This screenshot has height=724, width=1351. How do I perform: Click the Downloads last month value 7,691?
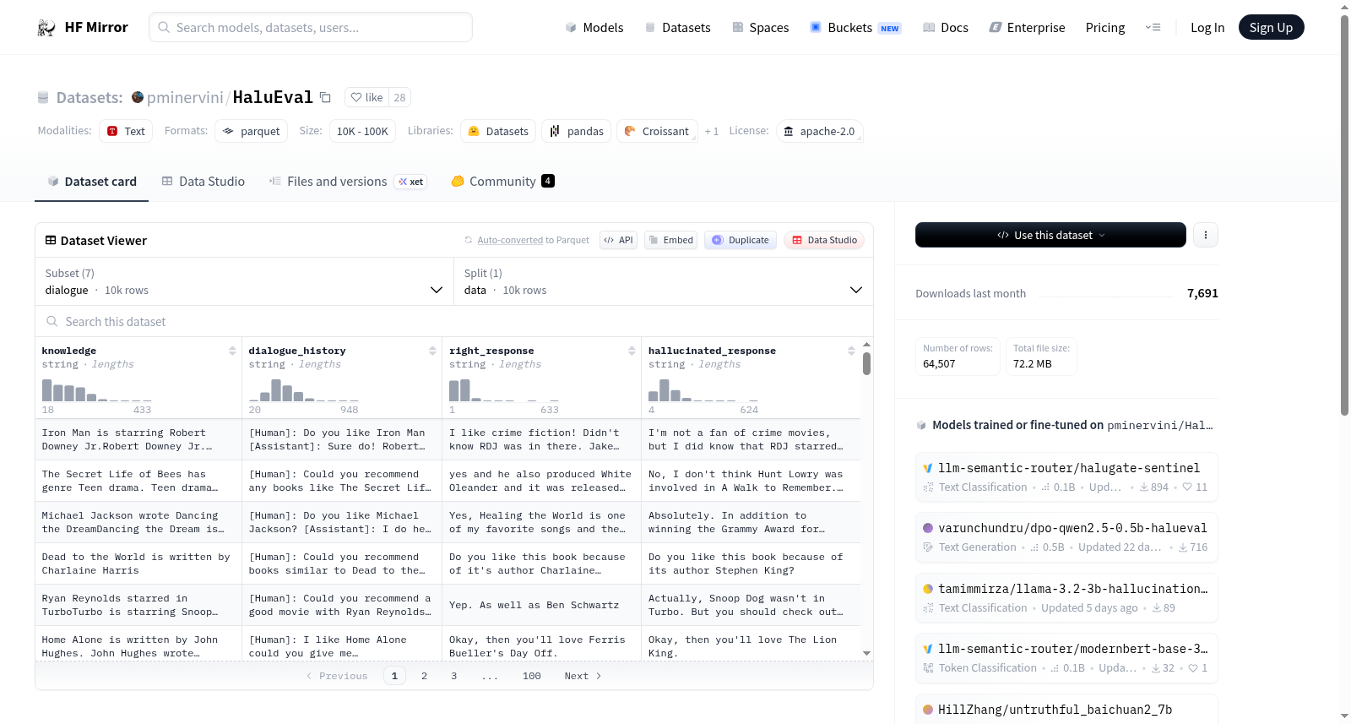coord(1202,293)
